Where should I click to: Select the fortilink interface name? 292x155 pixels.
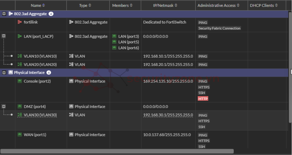pyautogui.click(x=31, y=22)
